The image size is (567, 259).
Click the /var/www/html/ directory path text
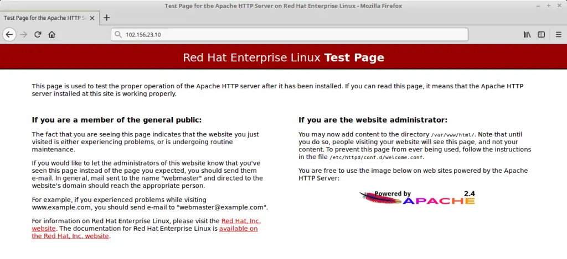(453, 135)
